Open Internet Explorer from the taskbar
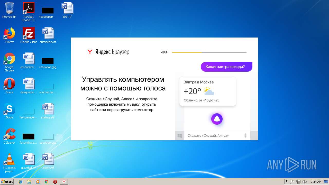Screen dimensions: 329x185 point(21,182)
